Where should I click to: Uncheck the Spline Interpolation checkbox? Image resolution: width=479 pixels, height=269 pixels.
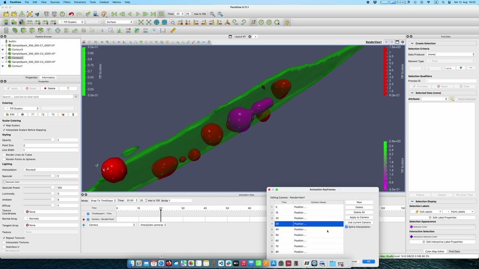(x=347, y=227)
